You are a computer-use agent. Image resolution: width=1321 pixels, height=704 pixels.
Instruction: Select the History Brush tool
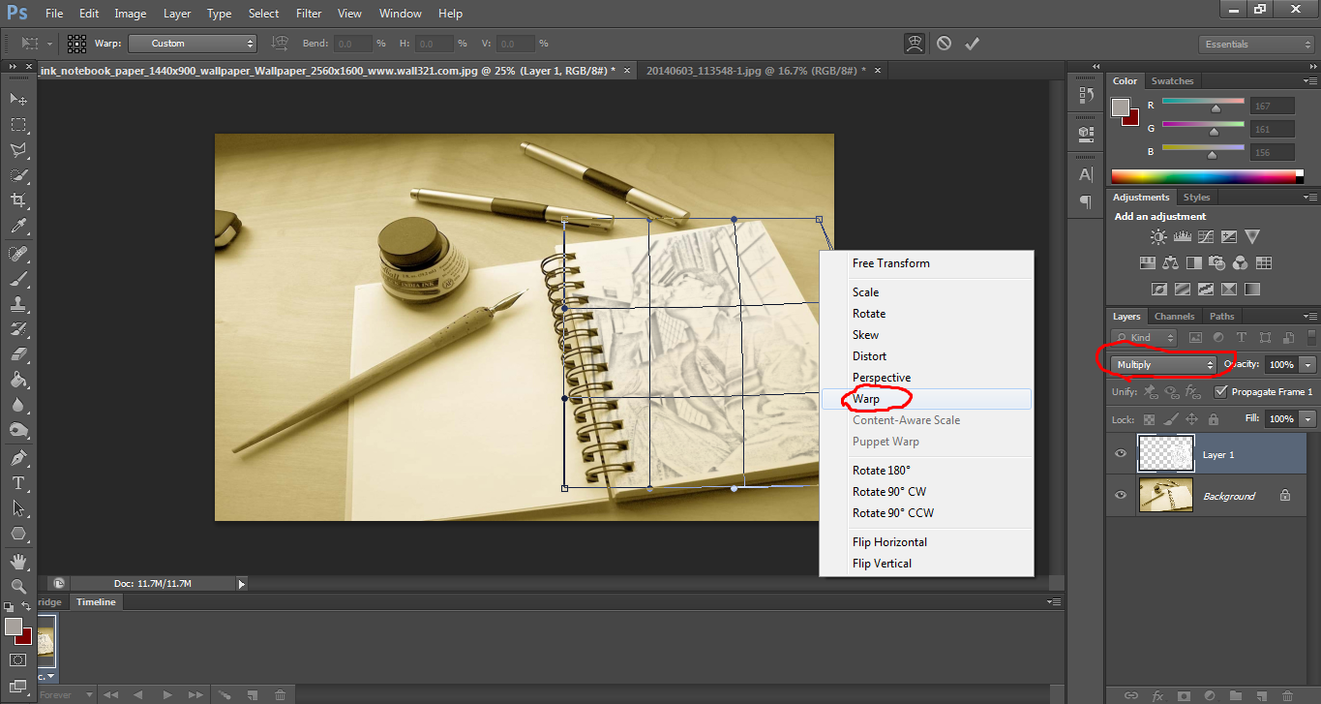click(18, 329)
